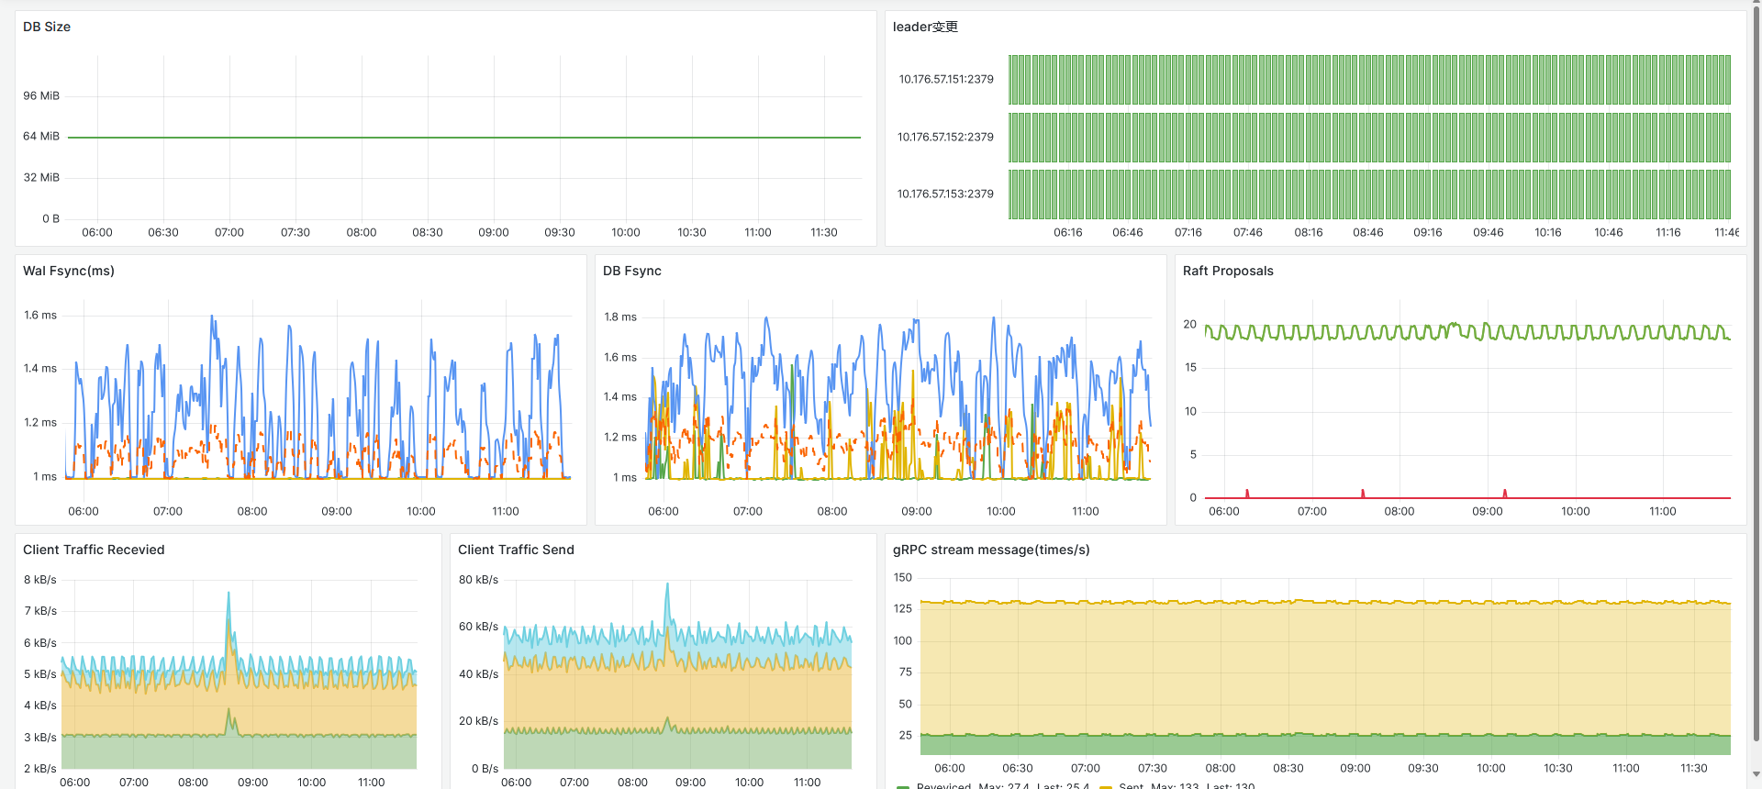
Task: Open the leader变更 panel title menu
Action: pos(925,27)
